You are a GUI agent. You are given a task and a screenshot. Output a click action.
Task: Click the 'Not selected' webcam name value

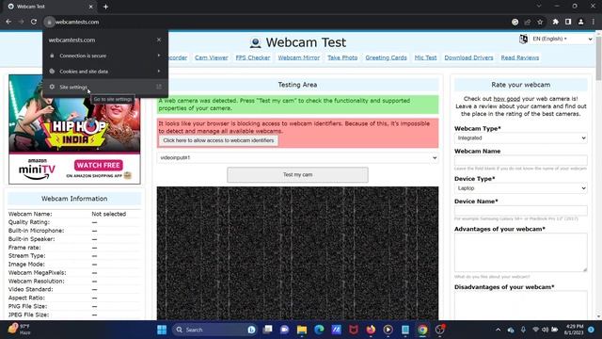coord(109,214)
